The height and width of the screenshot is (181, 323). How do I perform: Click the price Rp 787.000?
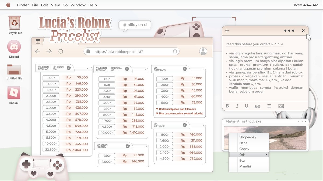click(x=191, y=158)
